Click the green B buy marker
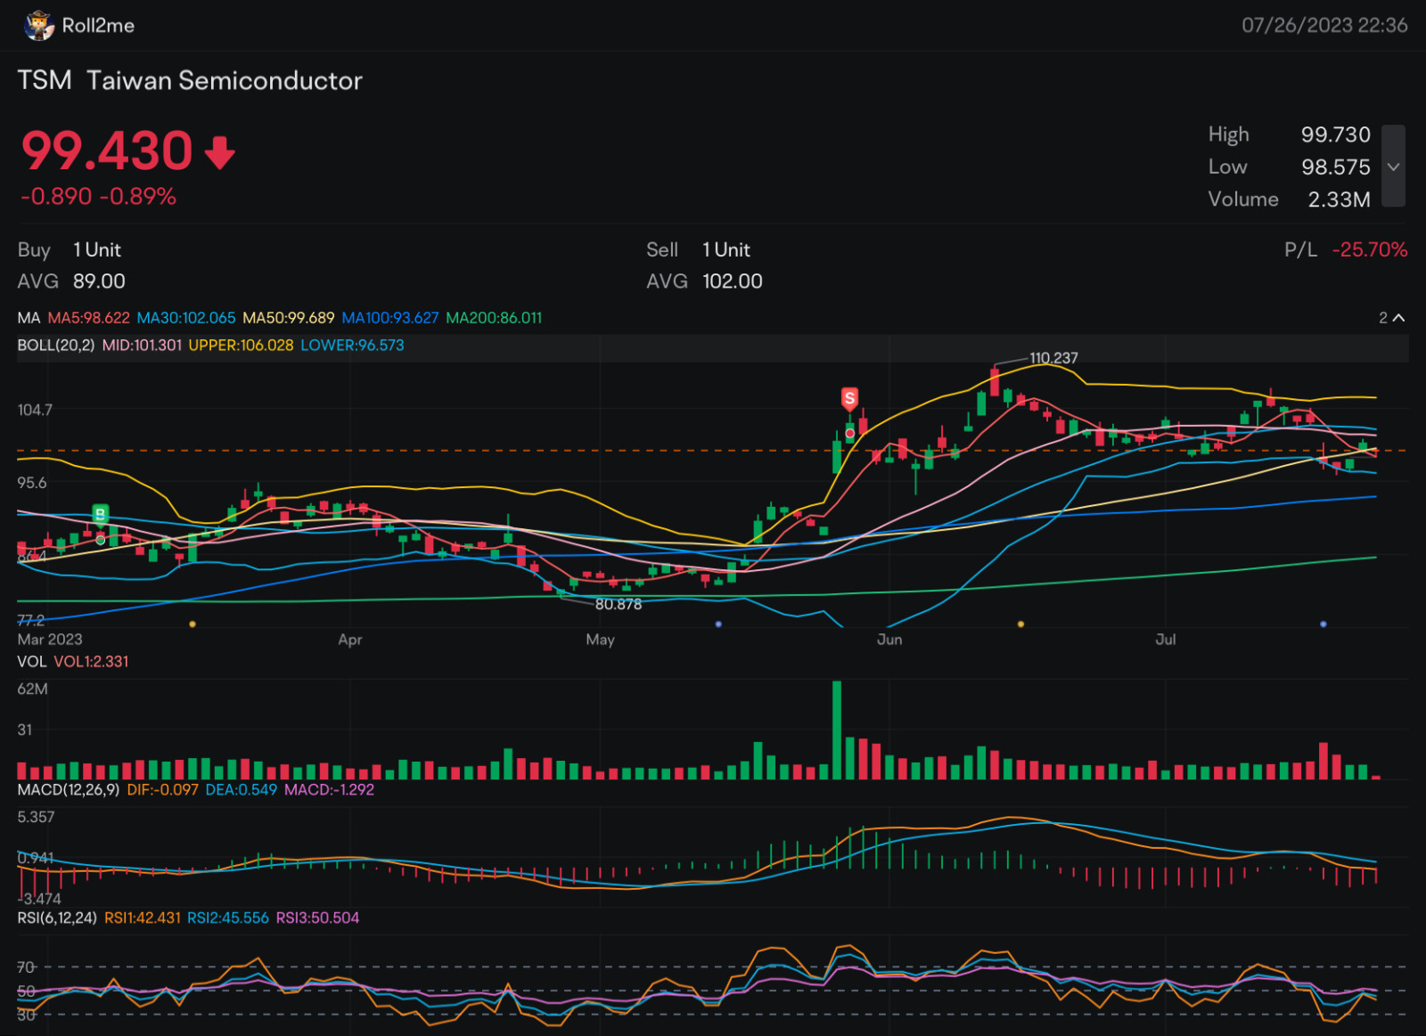 [101, 513]
